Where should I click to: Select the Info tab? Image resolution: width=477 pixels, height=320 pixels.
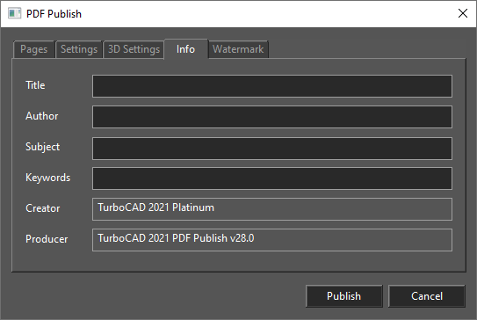186,49
